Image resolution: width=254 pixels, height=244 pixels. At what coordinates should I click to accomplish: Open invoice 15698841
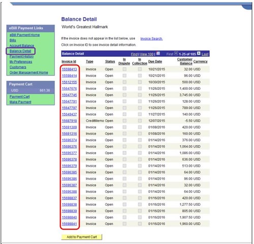click(x=69, y=224)
